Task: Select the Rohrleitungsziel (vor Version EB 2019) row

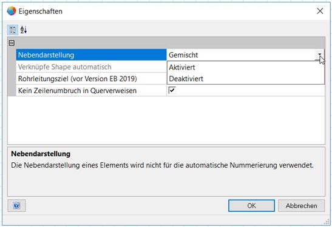Action: pos(91,79)
